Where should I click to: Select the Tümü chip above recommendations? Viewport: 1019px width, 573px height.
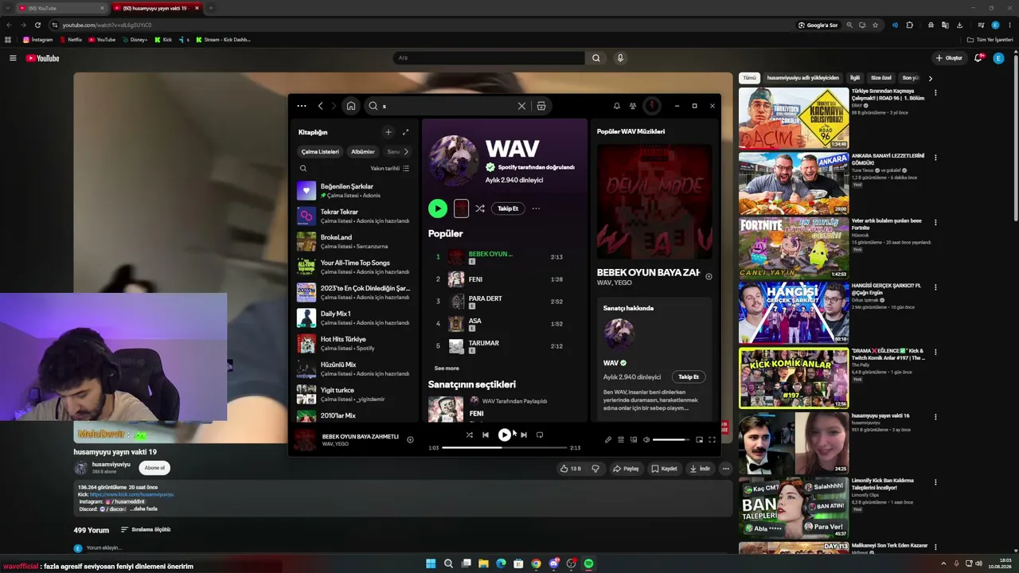(749, 78)
